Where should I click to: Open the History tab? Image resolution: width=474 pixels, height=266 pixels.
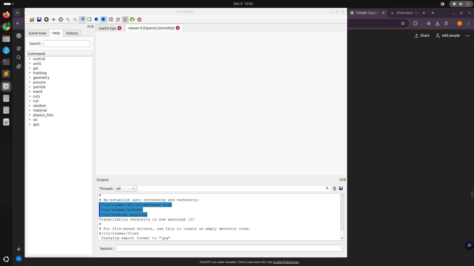point(72,33)
